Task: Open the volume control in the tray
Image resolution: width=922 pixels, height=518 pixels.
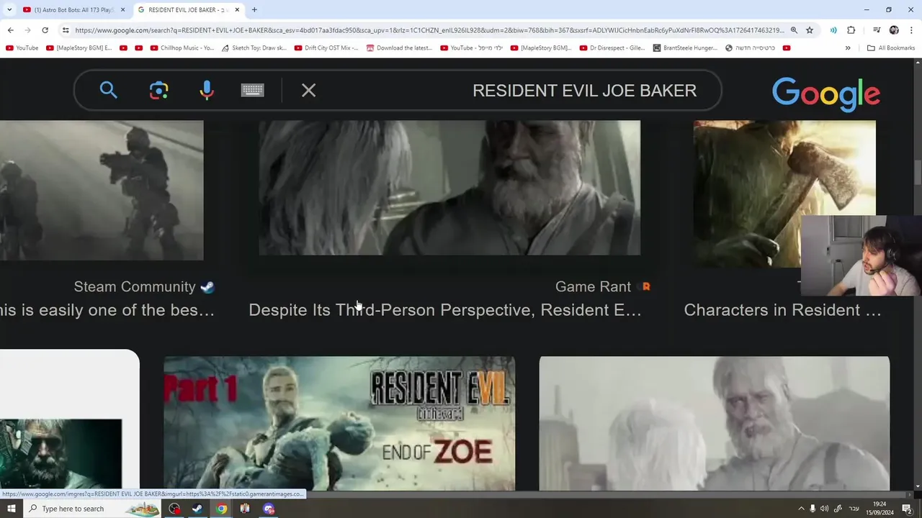Action: click(x=825, y=509)
